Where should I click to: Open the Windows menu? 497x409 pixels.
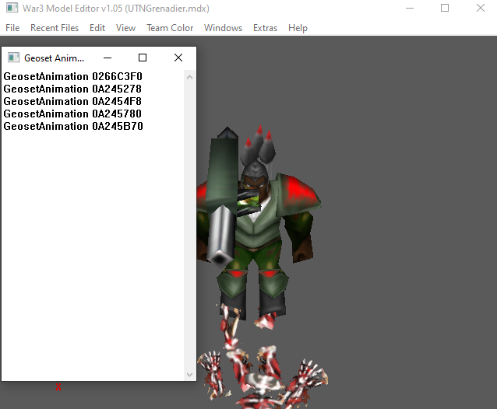tap(223, 28)
